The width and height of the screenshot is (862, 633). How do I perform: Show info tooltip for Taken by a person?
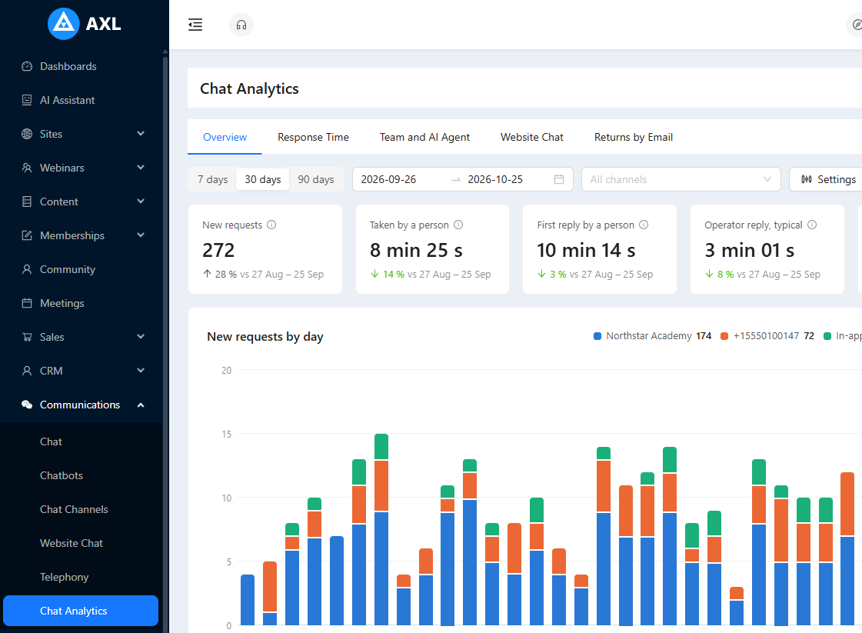click(458, 225)
